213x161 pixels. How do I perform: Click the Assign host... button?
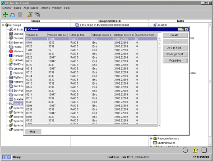[x=175, y=48]
